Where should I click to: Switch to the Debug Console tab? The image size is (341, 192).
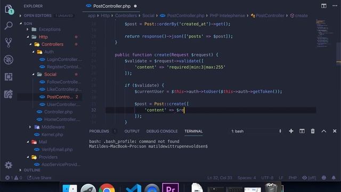(x=162, y=131)
